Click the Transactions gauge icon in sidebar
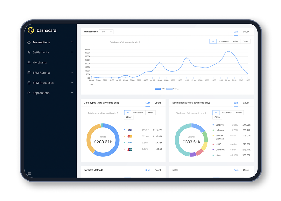The height and width of the screenshot is (201, 281). (29, 42)
